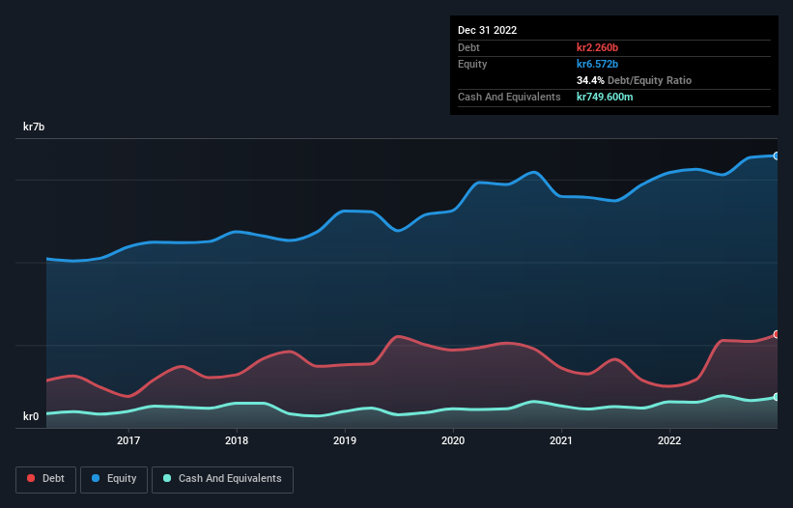Toggle Cash And Equivalents legend button
The image size is (793, 508).
coord(222,479)
